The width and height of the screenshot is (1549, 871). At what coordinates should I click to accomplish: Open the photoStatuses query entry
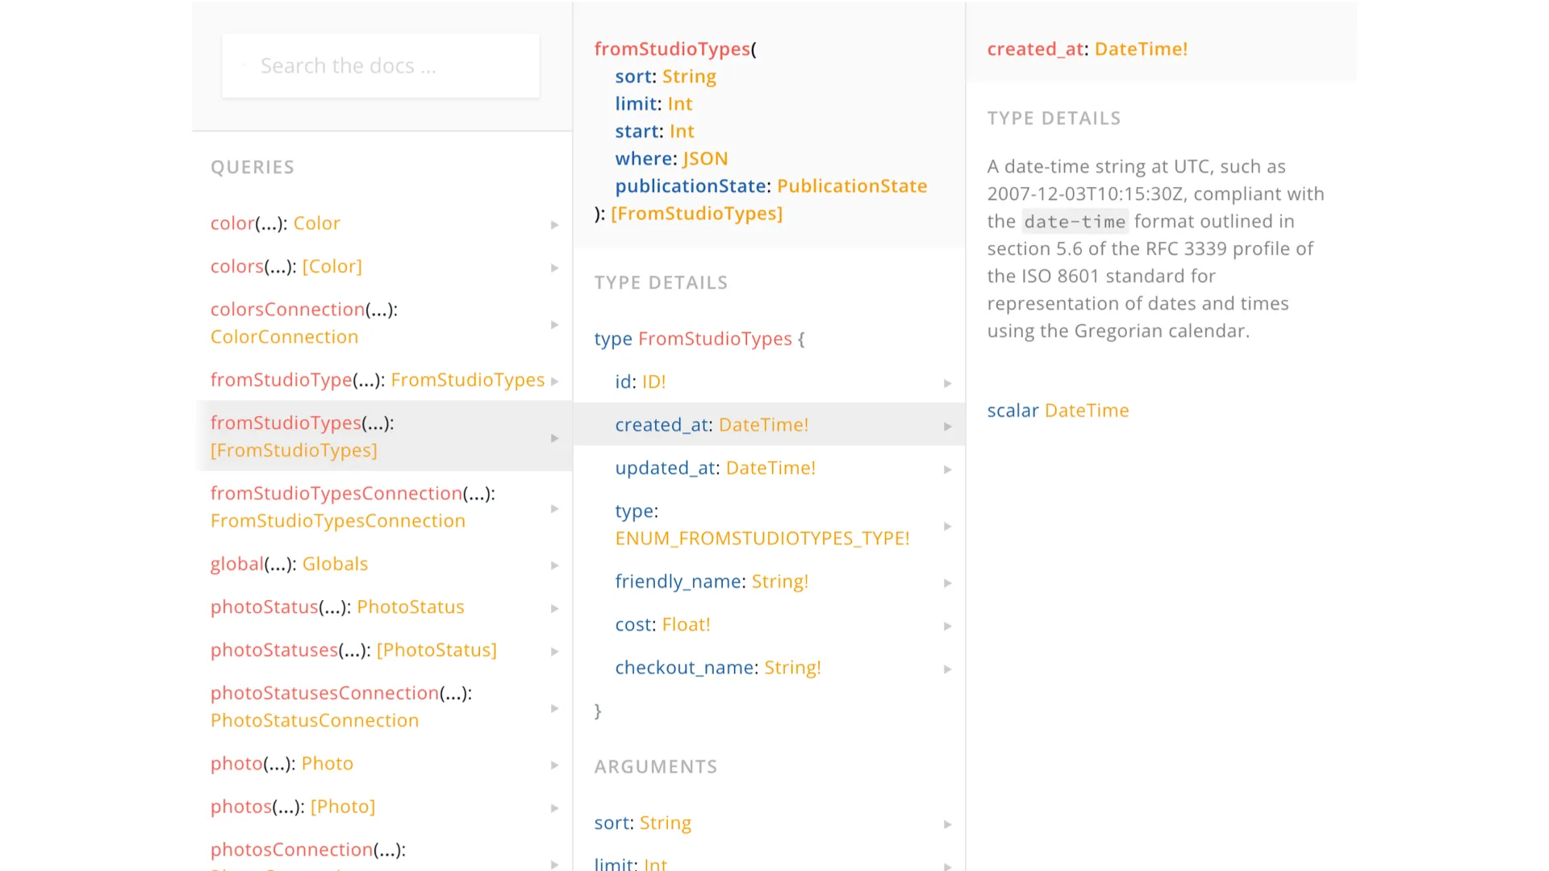tap(353, 650)
